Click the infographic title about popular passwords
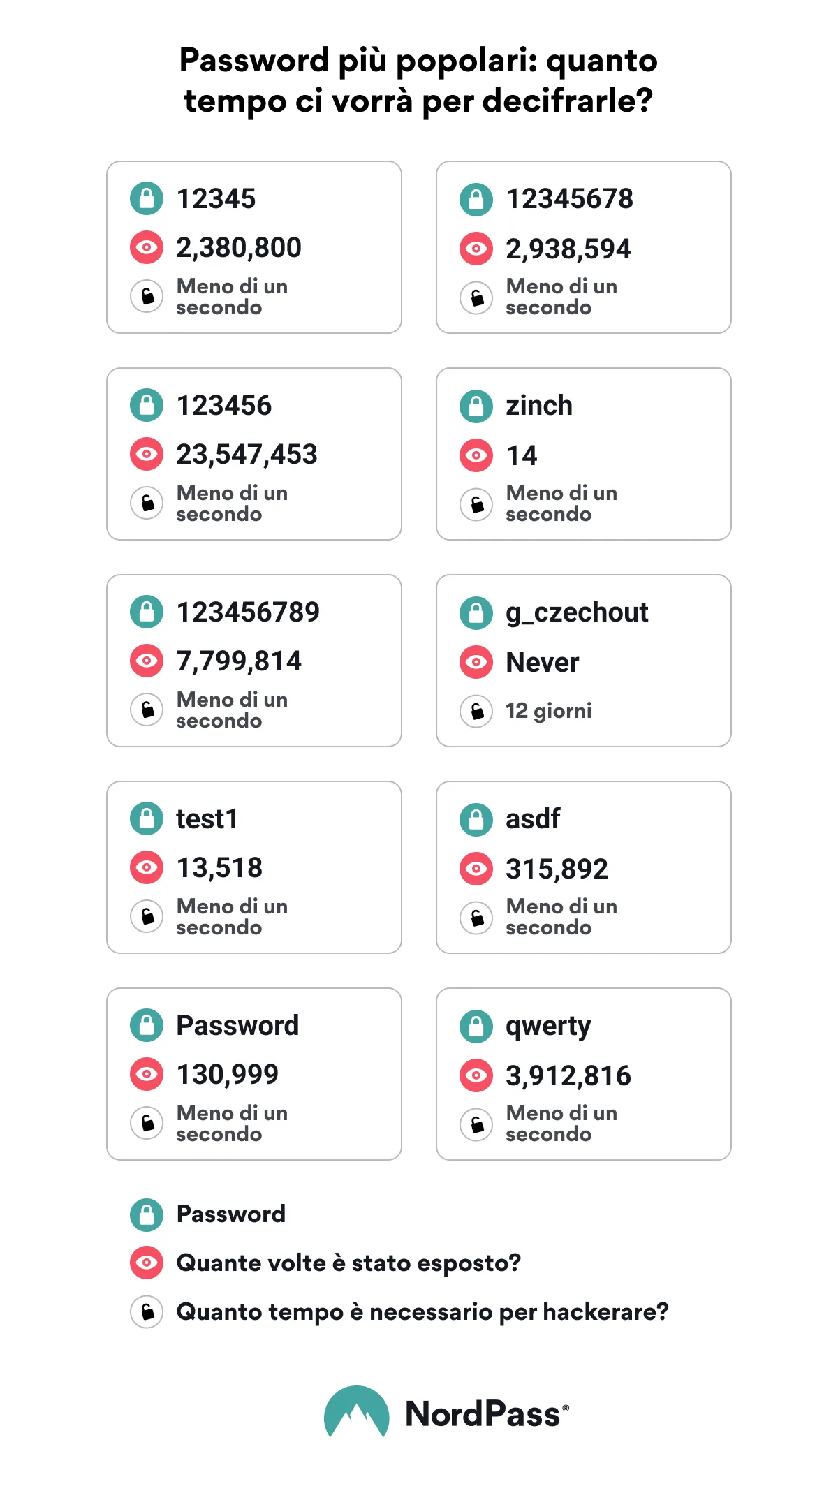 tap(418, 80)
